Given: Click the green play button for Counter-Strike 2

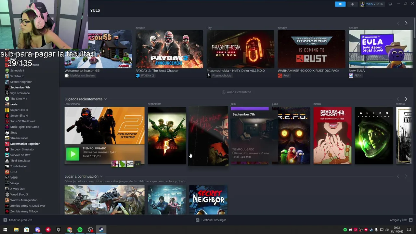Looking at the screenshot, I should (x=72, y=154).
